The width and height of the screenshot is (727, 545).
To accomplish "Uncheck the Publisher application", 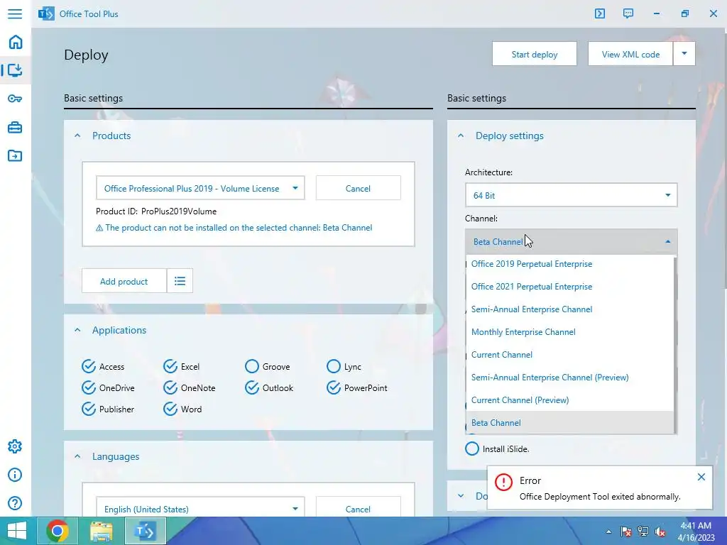I will tap(89, 409).
